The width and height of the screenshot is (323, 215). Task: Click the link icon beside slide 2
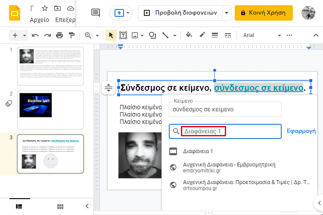9,103
